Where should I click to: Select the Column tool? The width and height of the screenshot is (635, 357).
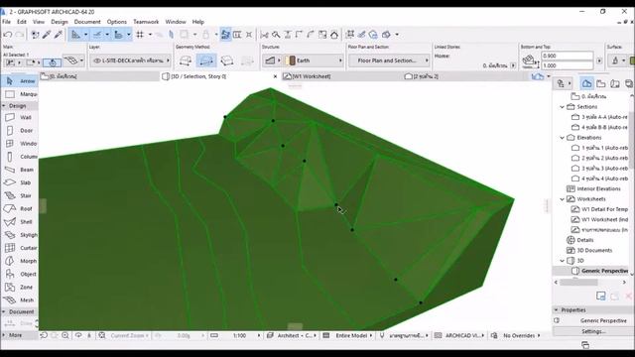point(20,157)
